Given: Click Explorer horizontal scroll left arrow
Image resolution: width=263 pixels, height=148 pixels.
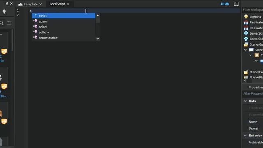Looking at the screenshot, I should [245, 81].
